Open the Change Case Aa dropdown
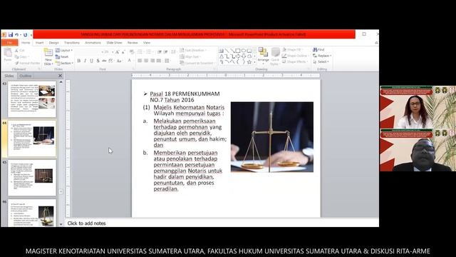The height and width of the screenshot is (257, 456). pyautogui.click(x=119, y=61)
